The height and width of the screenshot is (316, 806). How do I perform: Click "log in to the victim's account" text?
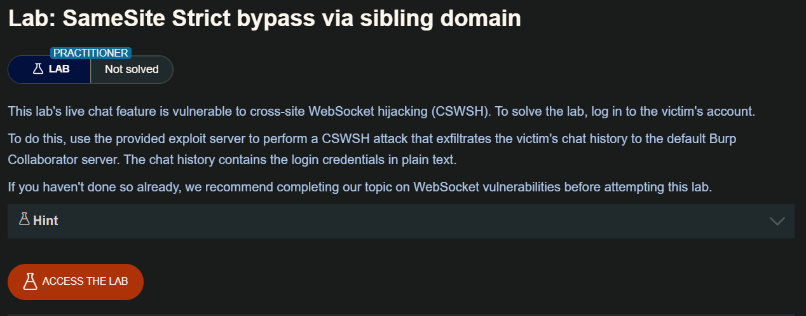tap(673, 112)
